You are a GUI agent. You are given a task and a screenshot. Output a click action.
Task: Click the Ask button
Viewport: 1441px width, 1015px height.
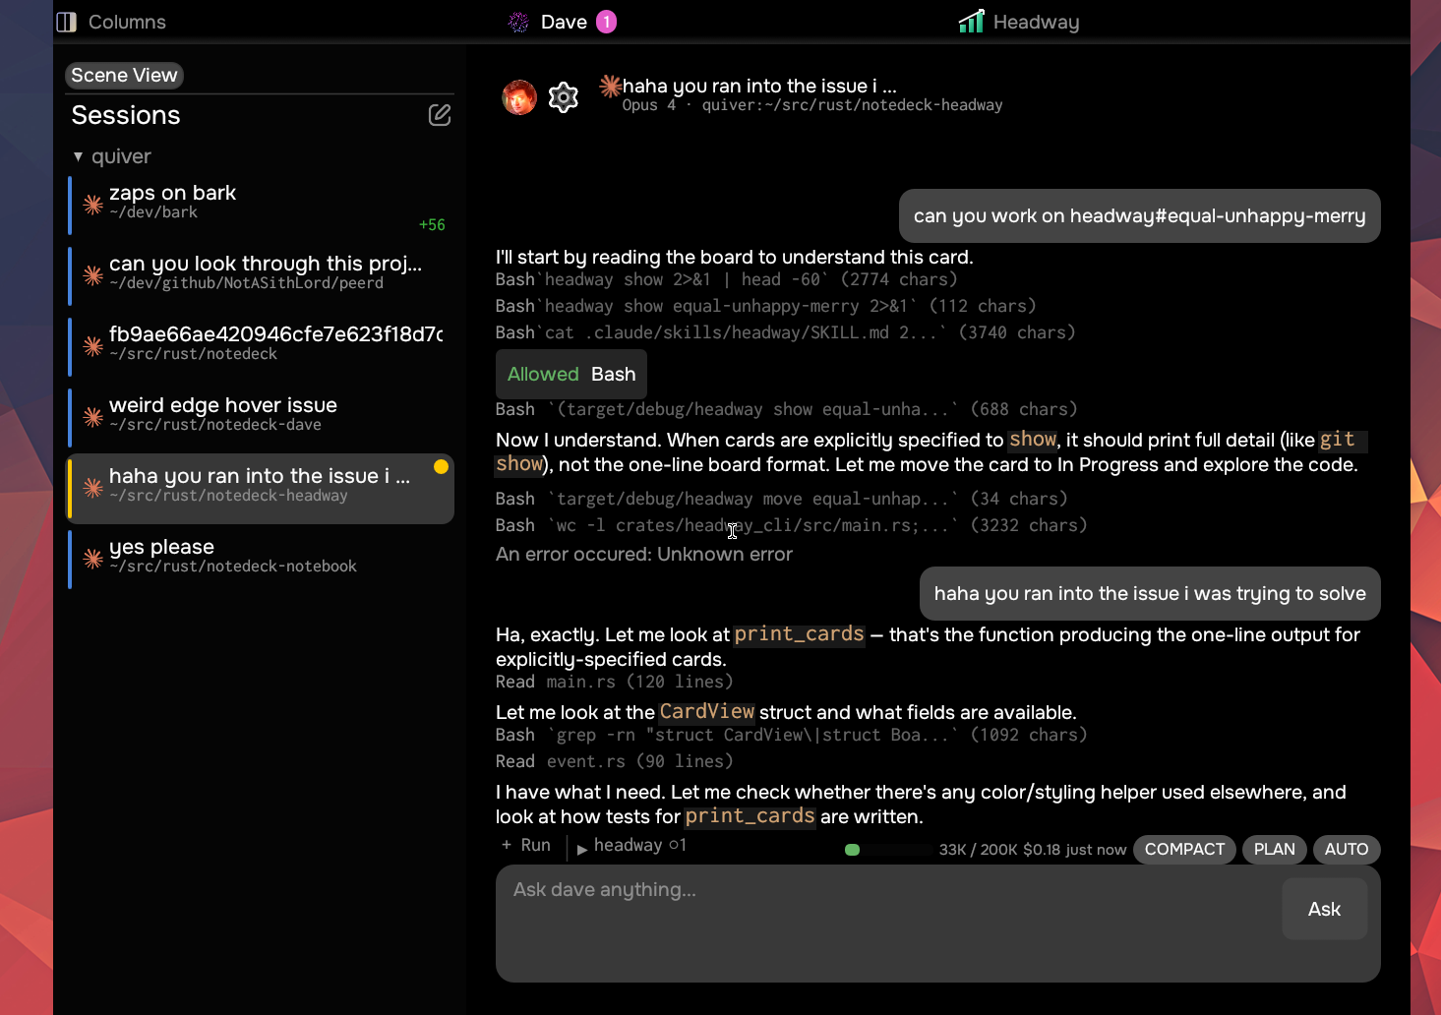pyautogui.click(x=1324, y=909)
